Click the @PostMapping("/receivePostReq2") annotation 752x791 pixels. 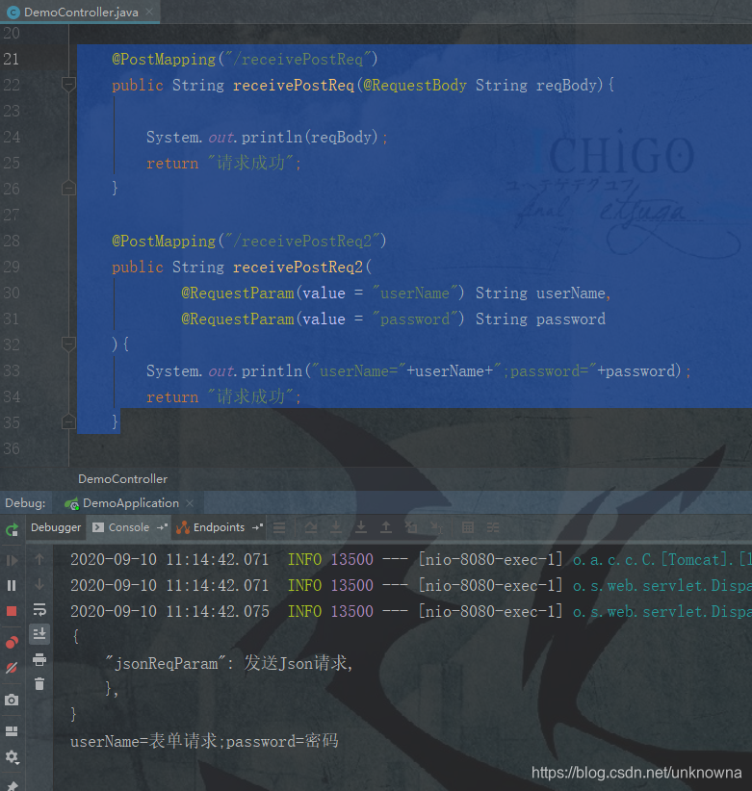point(249,242)
